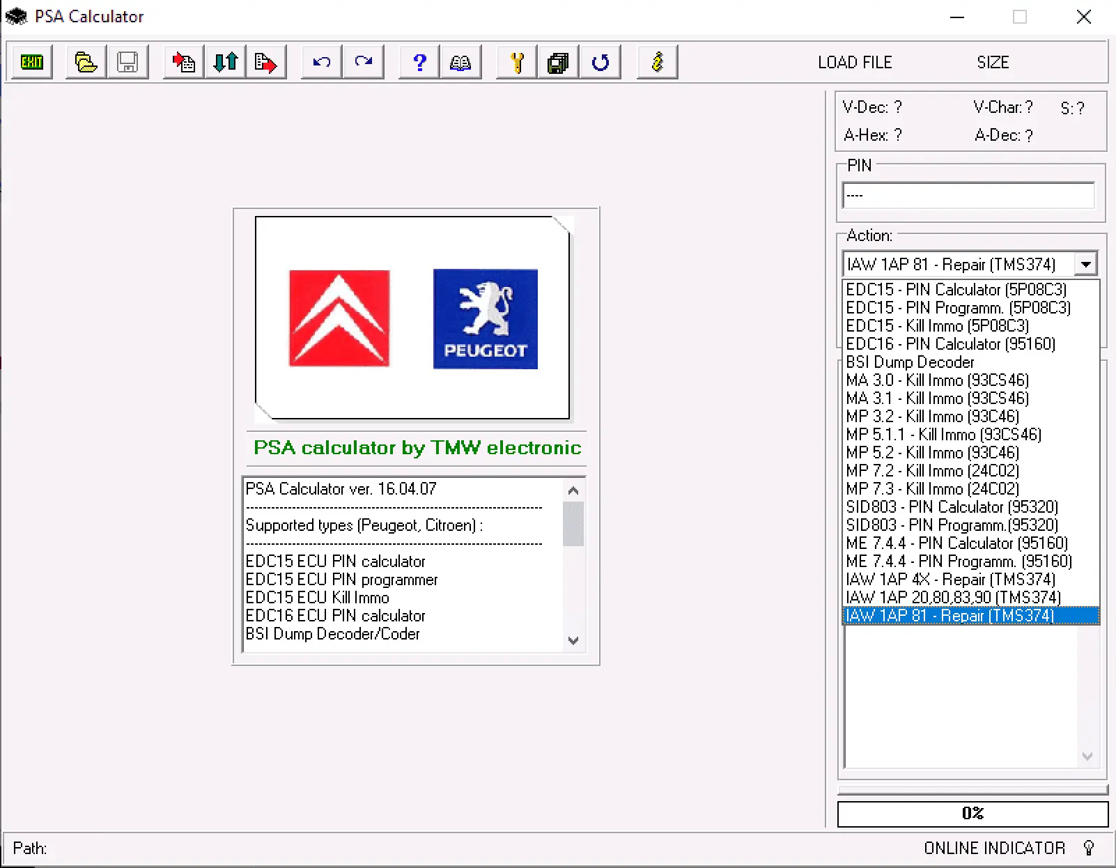
Task: Click the Citroen logo image
Action: coord(339,318)
